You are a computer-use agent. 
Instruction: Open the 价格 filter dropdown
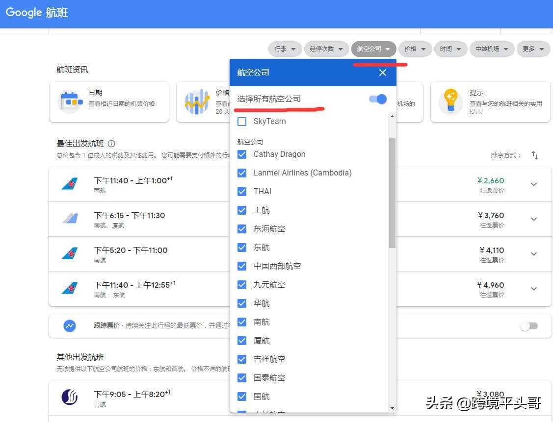click(416, 49)
